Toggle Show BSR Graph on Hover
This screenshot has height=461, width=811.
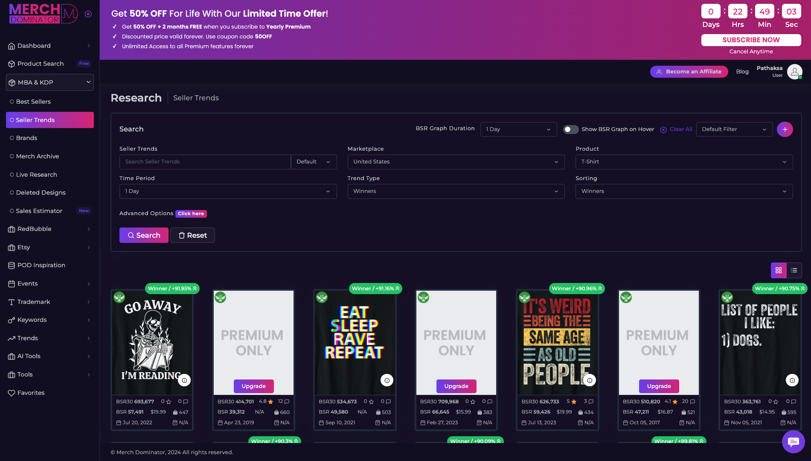(x=570, y=129)
